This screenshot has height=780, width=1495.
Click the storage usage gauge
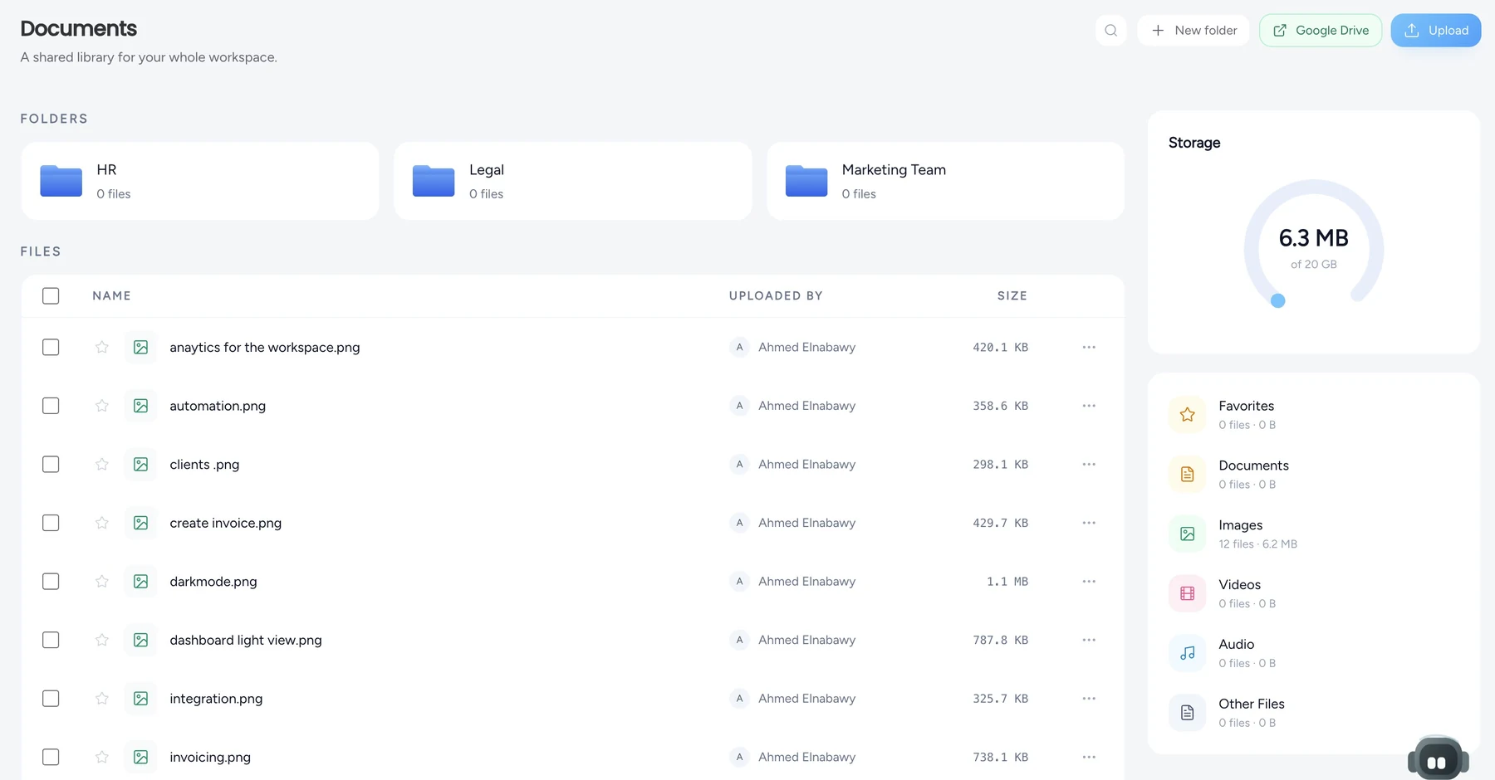click(x=1314, y=245)
